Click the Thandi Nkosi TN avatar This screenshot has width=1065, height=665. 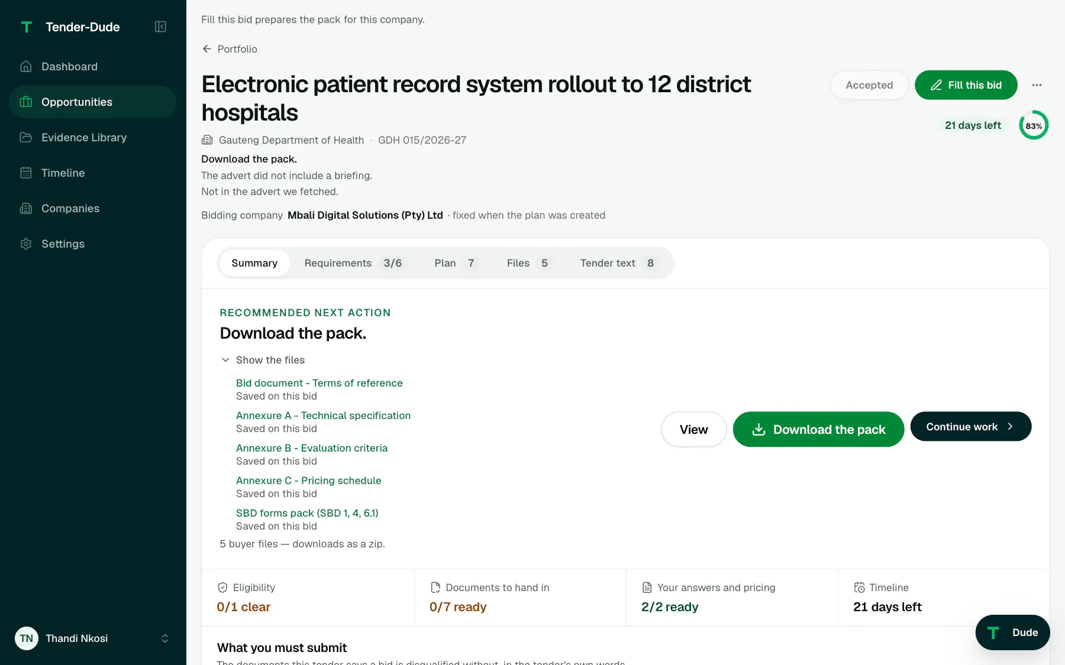(x=27, y=638)
